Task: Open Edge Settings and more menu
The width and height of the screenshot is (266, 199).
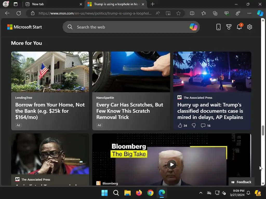Action: point(249,13)
